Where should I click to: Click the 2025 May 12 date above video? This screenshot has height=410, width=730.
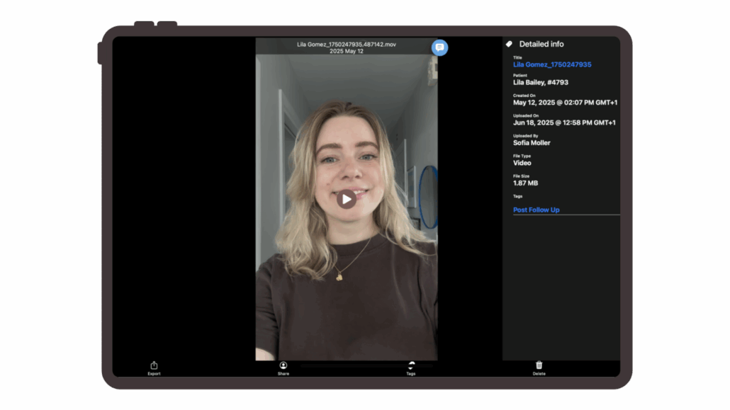(346, 52)
